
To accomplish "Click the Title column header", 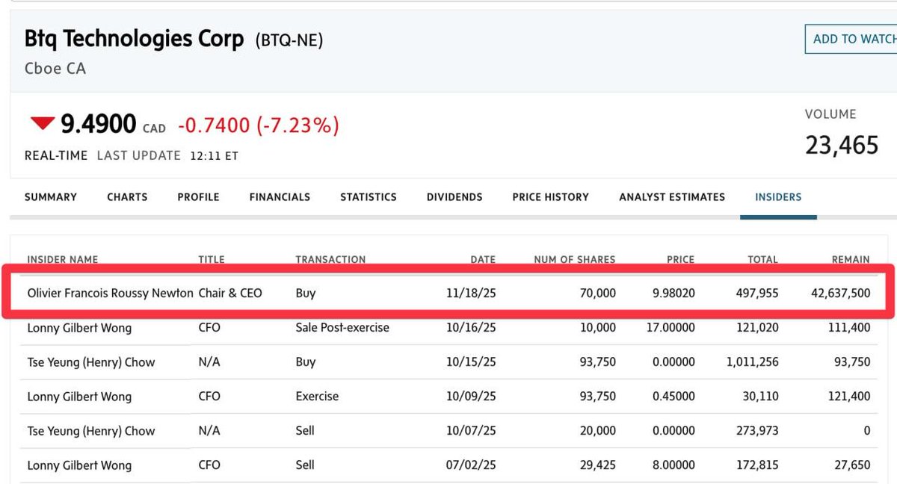I will pos(212,259).
